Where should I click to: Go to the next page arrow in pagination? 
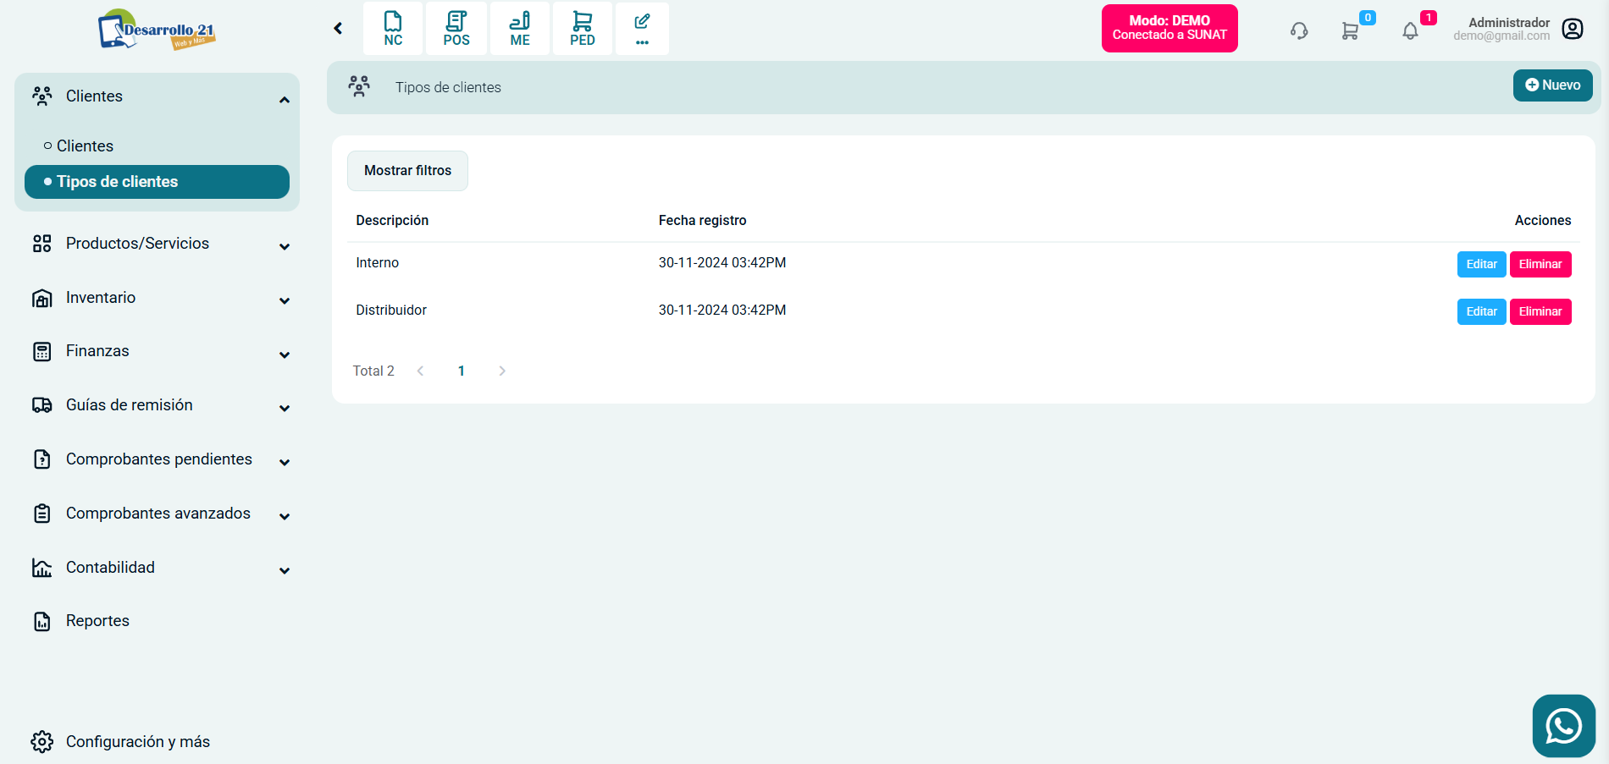[x=502, y=371]
